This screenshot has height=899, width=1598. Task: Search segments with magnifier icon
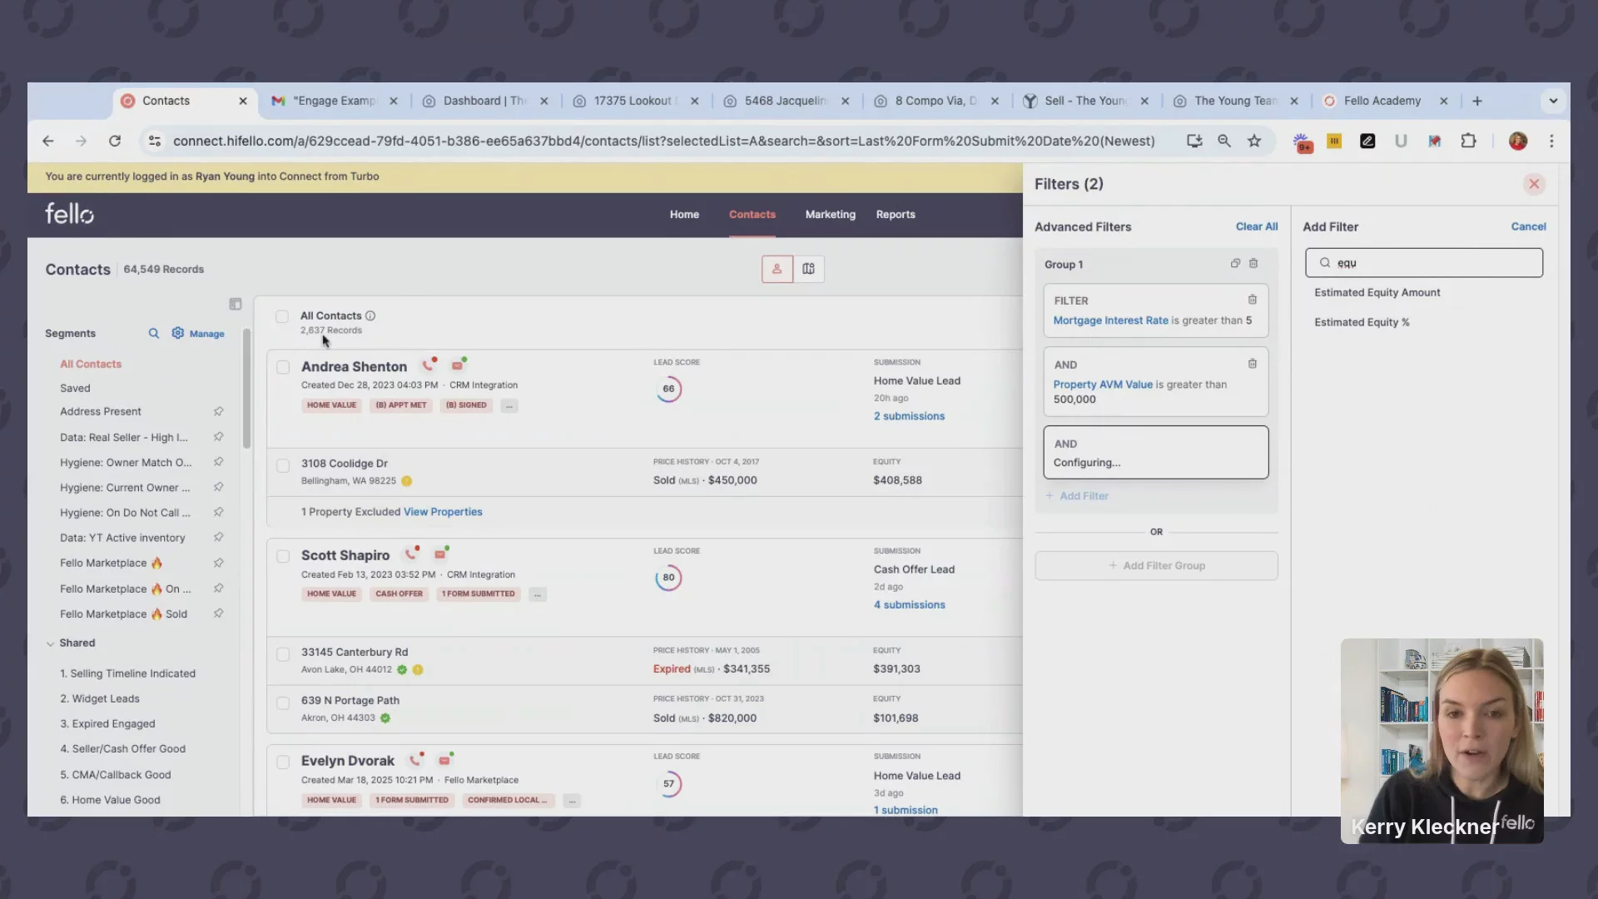coord(154,333)
